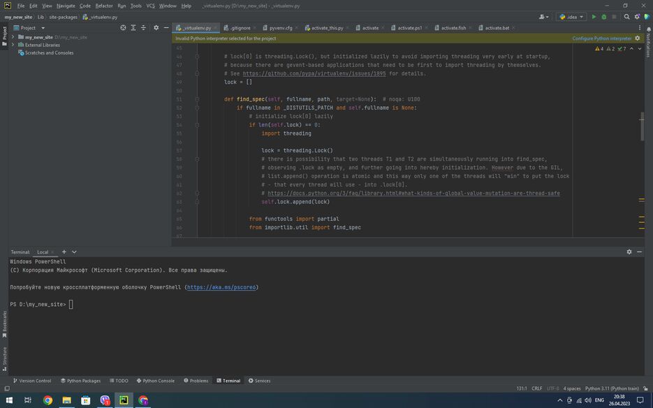Image resolution: width=653 pixels, height=408 pixels.
Task: Open Chrome from Windows taskbar
Action: tap(48, 400)
